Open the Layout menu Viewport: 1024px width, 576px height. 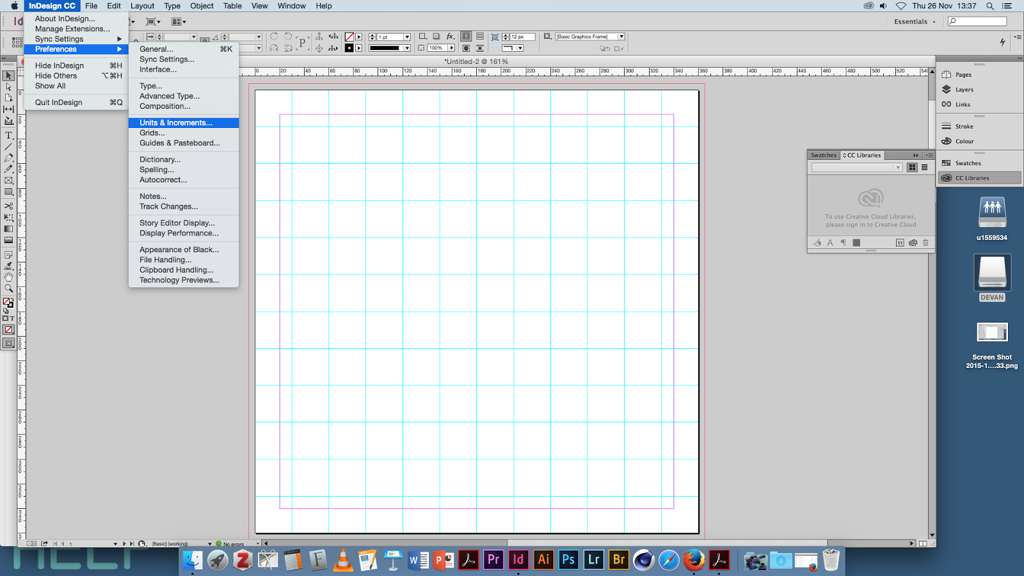[142, 6]
